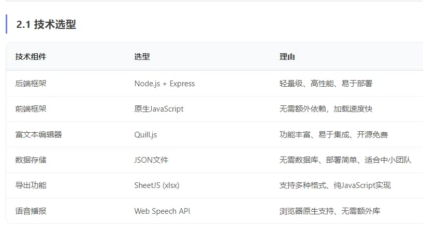Screen dimensions: 423x235
Task: Select the 前端框架 row label
Action: point(31,109)
